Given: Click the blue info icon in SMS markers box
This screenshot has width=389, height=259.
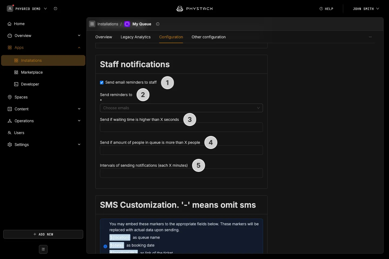Looking at the screenshot, I should click(x=105, y=246).
